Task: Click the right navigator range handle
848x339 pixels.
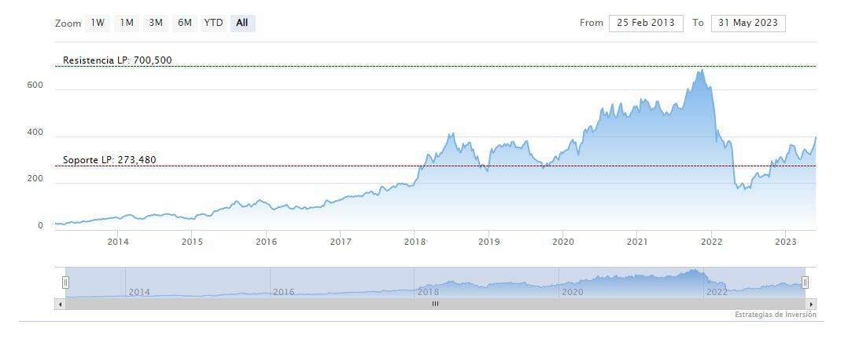Action: [x=805, y=282]
